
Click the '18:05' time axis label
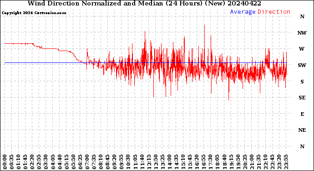217,162
